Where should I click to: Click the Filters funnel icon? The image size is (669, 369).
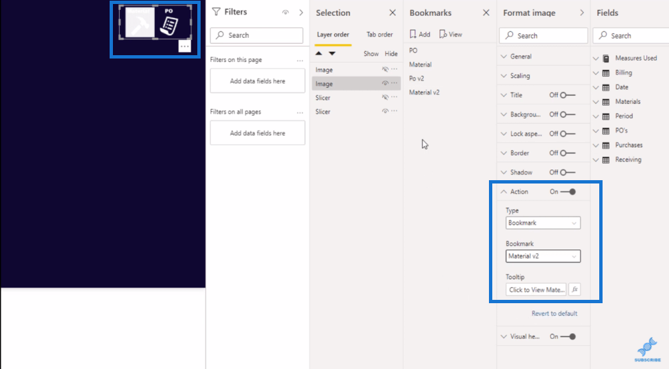click(x=217, y=12)
